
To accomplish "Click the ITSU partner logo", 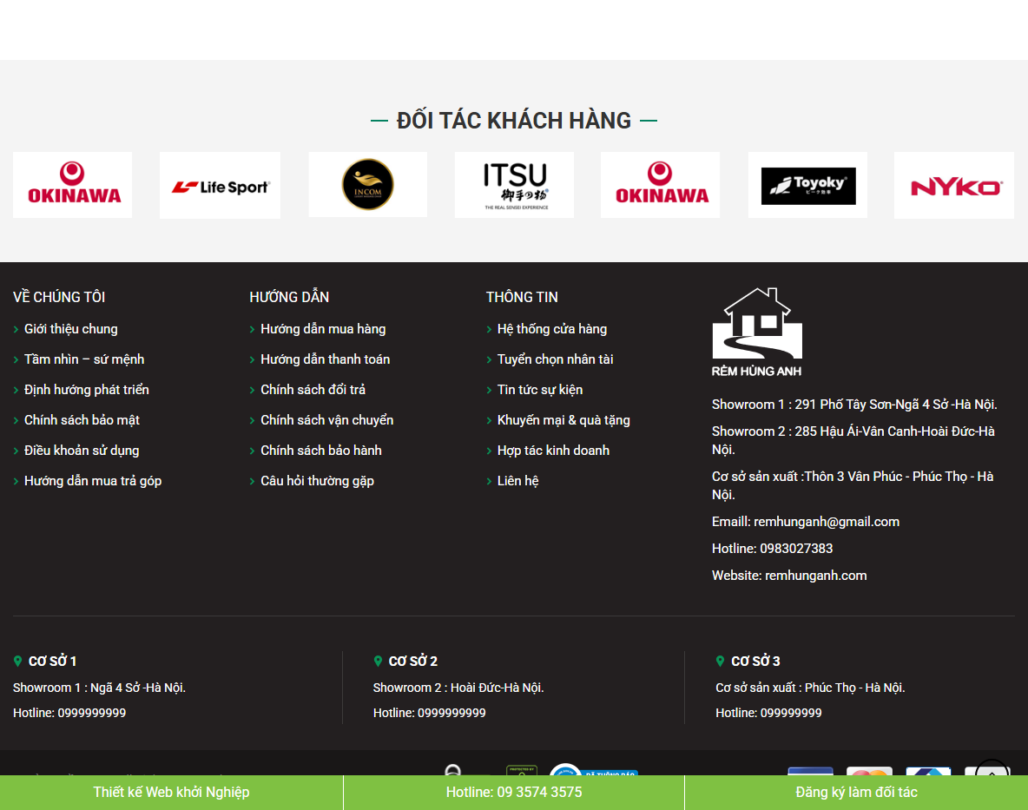I will click(514, 184).
